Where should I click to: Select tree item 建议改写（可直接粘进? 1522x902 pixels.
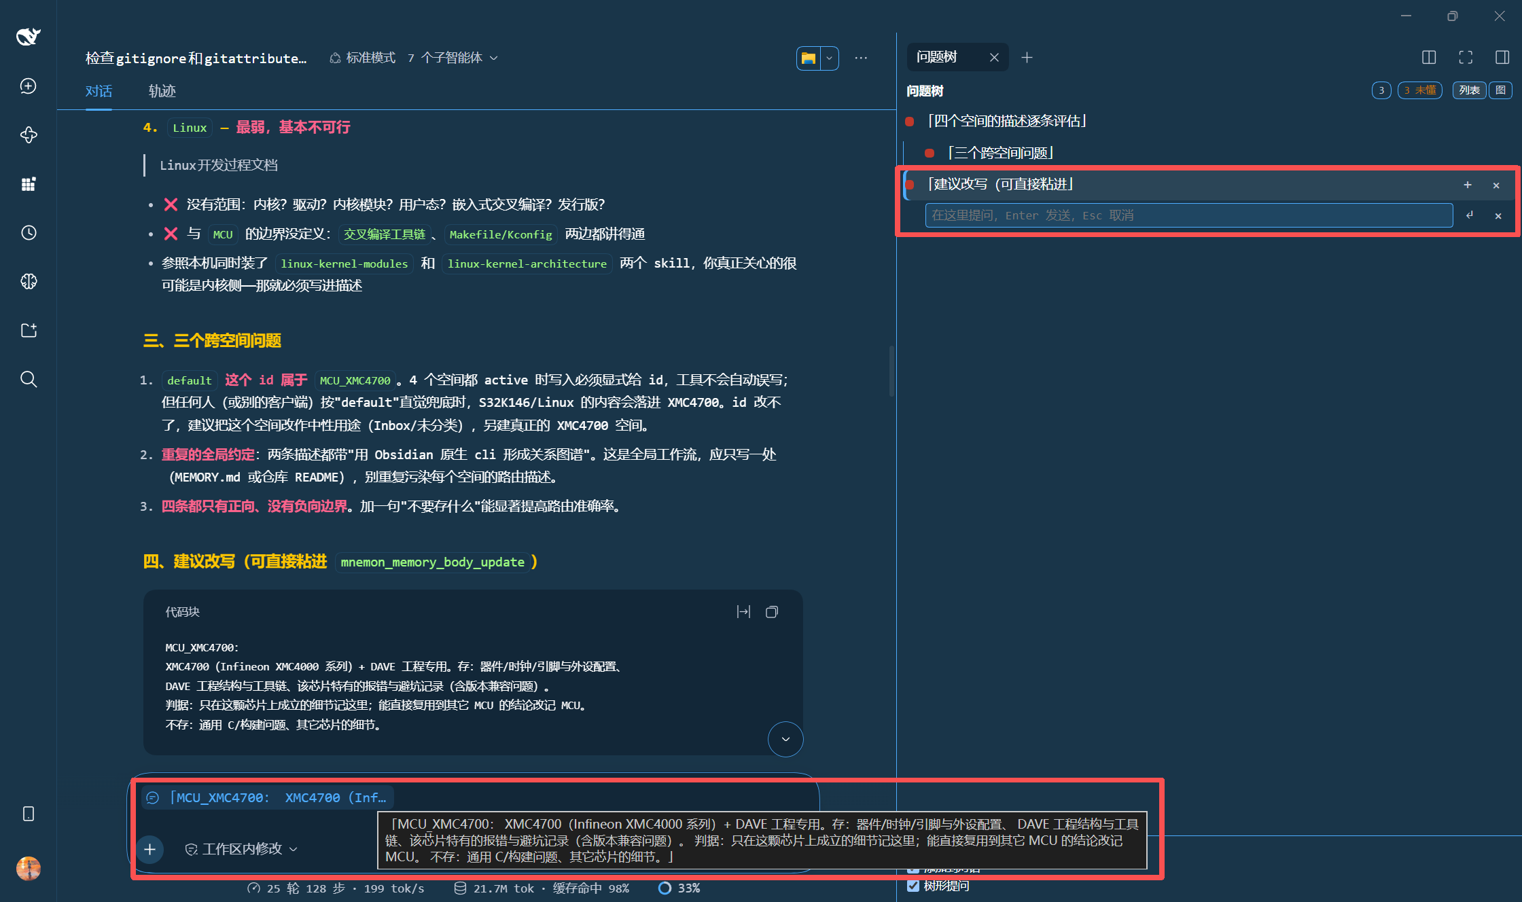click(x=1001, y=184)
